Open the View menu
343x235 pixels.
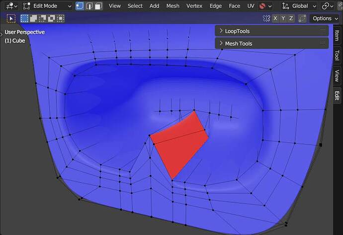click(115, 6)
